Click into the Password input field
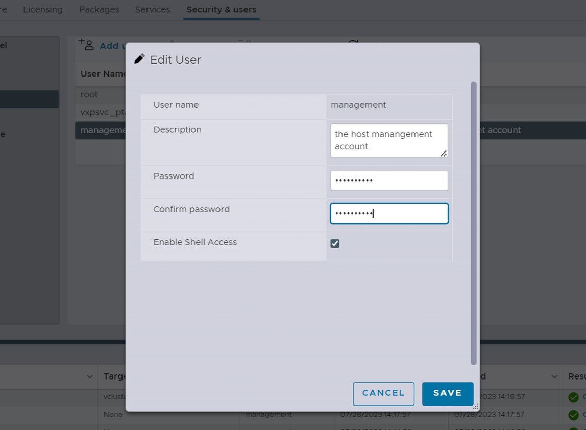Viewport: 586px width, 430px height. [x=389, y=181]
